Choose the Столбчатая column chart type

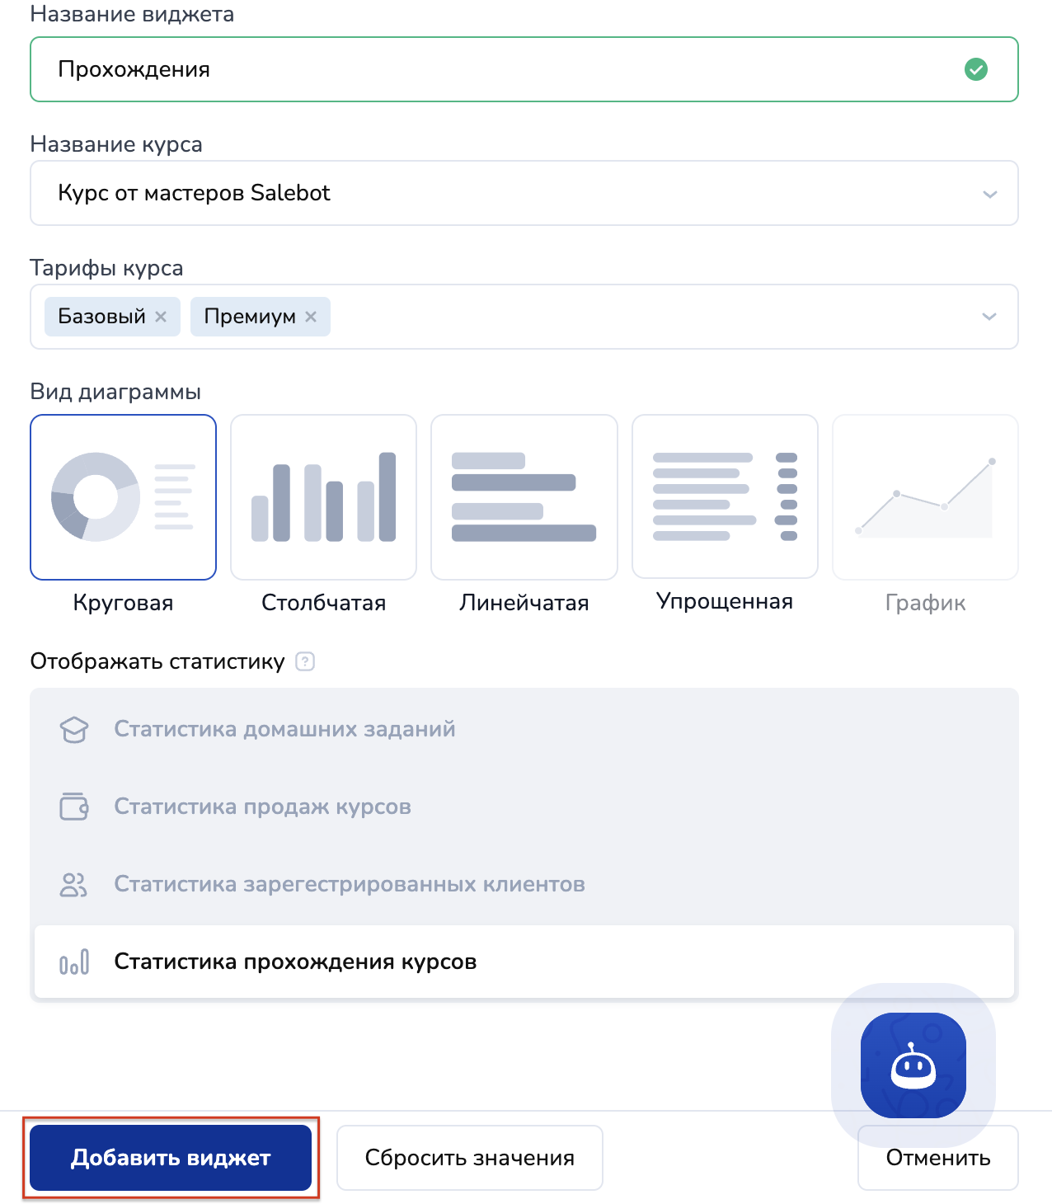pos(323,497)
